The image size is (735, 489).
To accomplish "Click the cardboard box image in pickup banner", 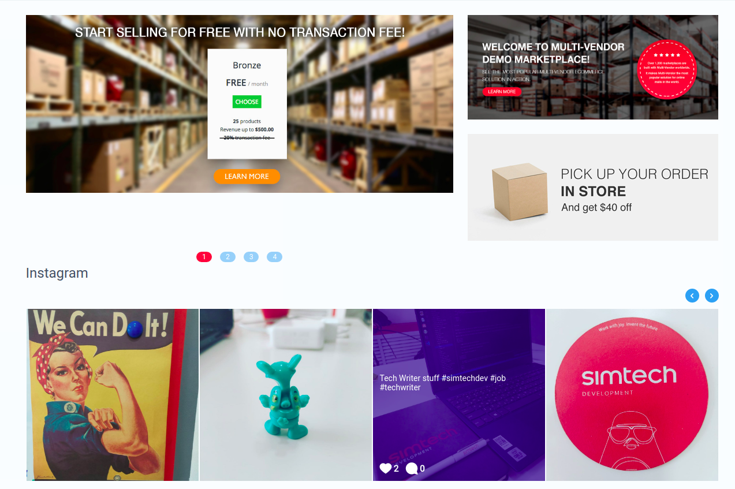I will 519,192.
